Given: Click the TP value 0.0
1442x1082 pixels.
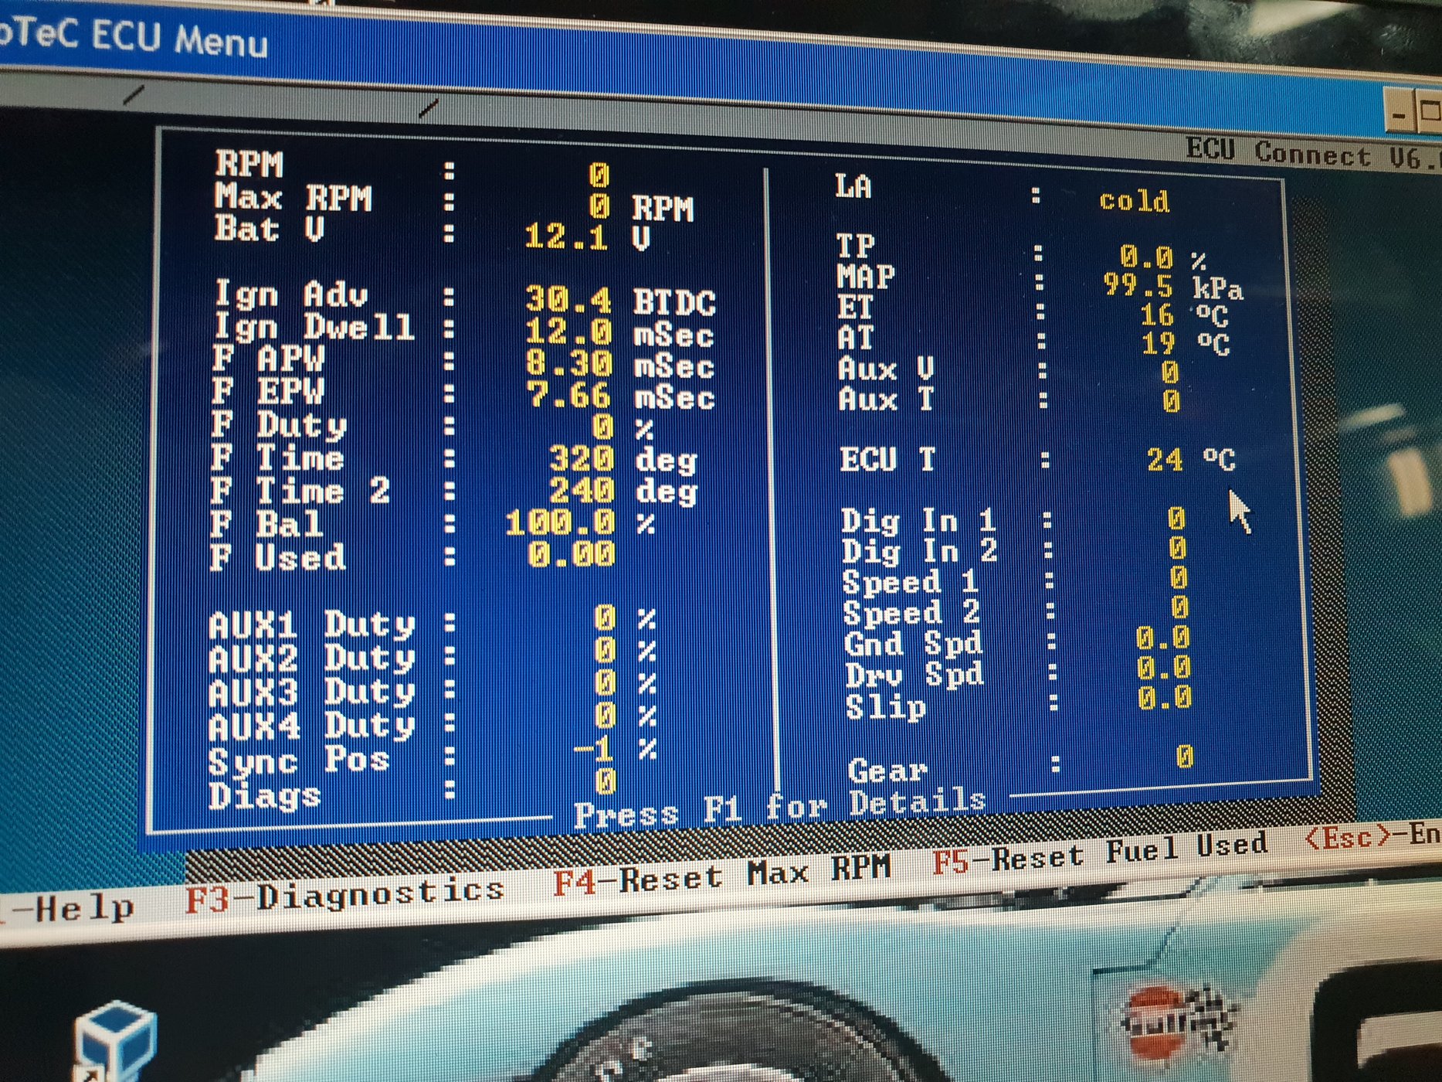Looking at the screenshot, I should 1146,256.
